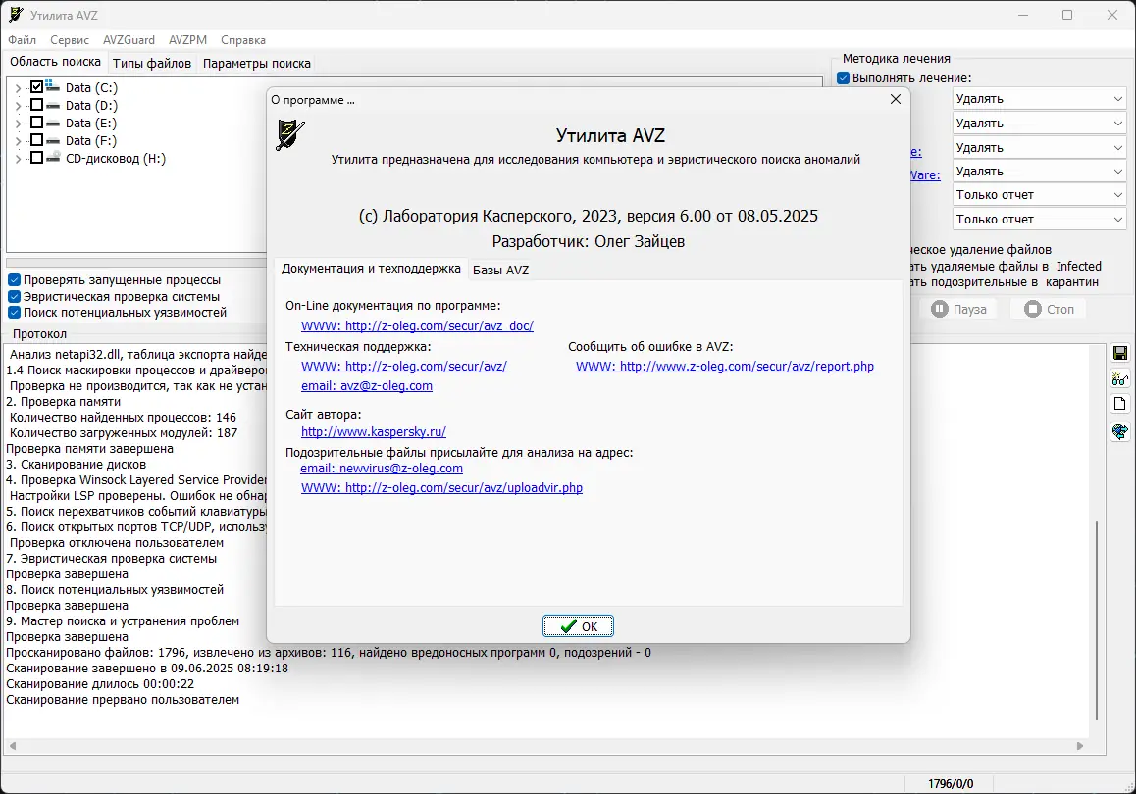Maximize the Утилита AVZ window
Image resolution: width=1136 pixels, height=794 pixels.
[1067, 15]
